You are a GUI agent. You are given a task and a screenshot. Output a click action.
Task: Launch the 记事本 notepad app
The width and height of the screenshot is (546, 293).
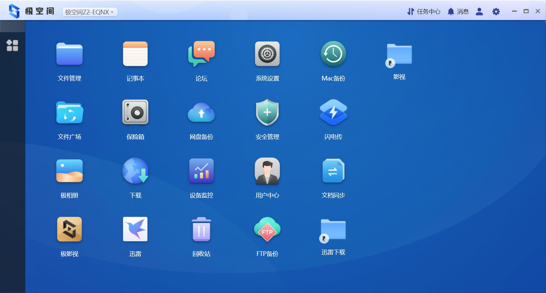tap(135, 54)
